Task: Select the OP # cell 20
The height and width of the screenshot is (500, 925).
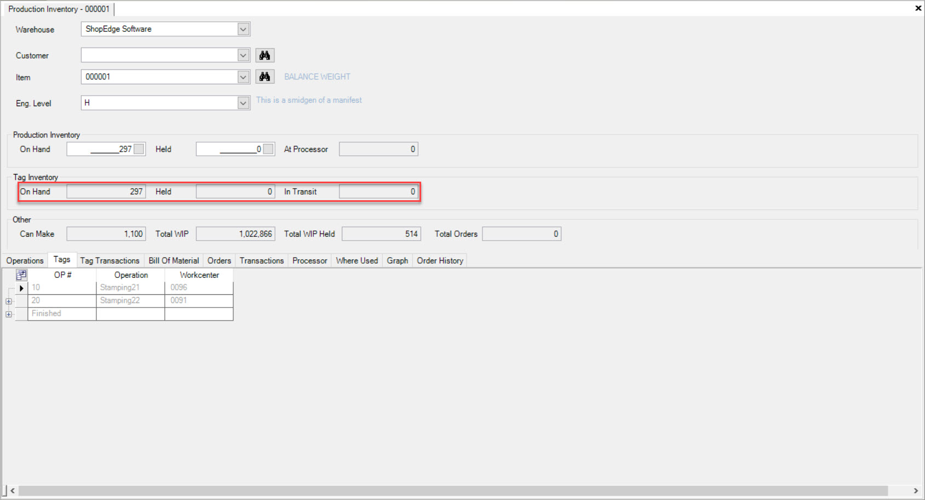Action: click(62, 301)
